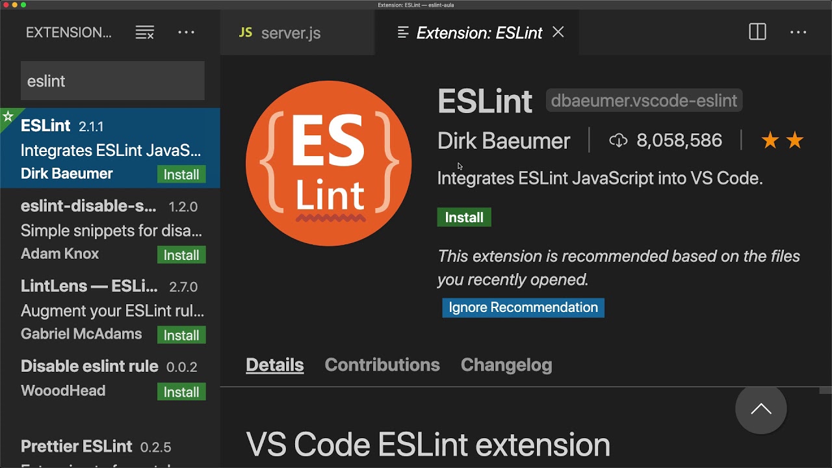Click WooodHead publisher name

pos(63,391)
